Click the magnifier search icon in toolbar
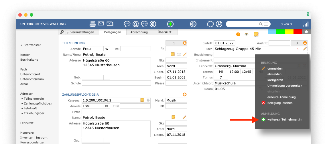Image resolution: width=327 pixels, height=144 pixels. point(219,24)
